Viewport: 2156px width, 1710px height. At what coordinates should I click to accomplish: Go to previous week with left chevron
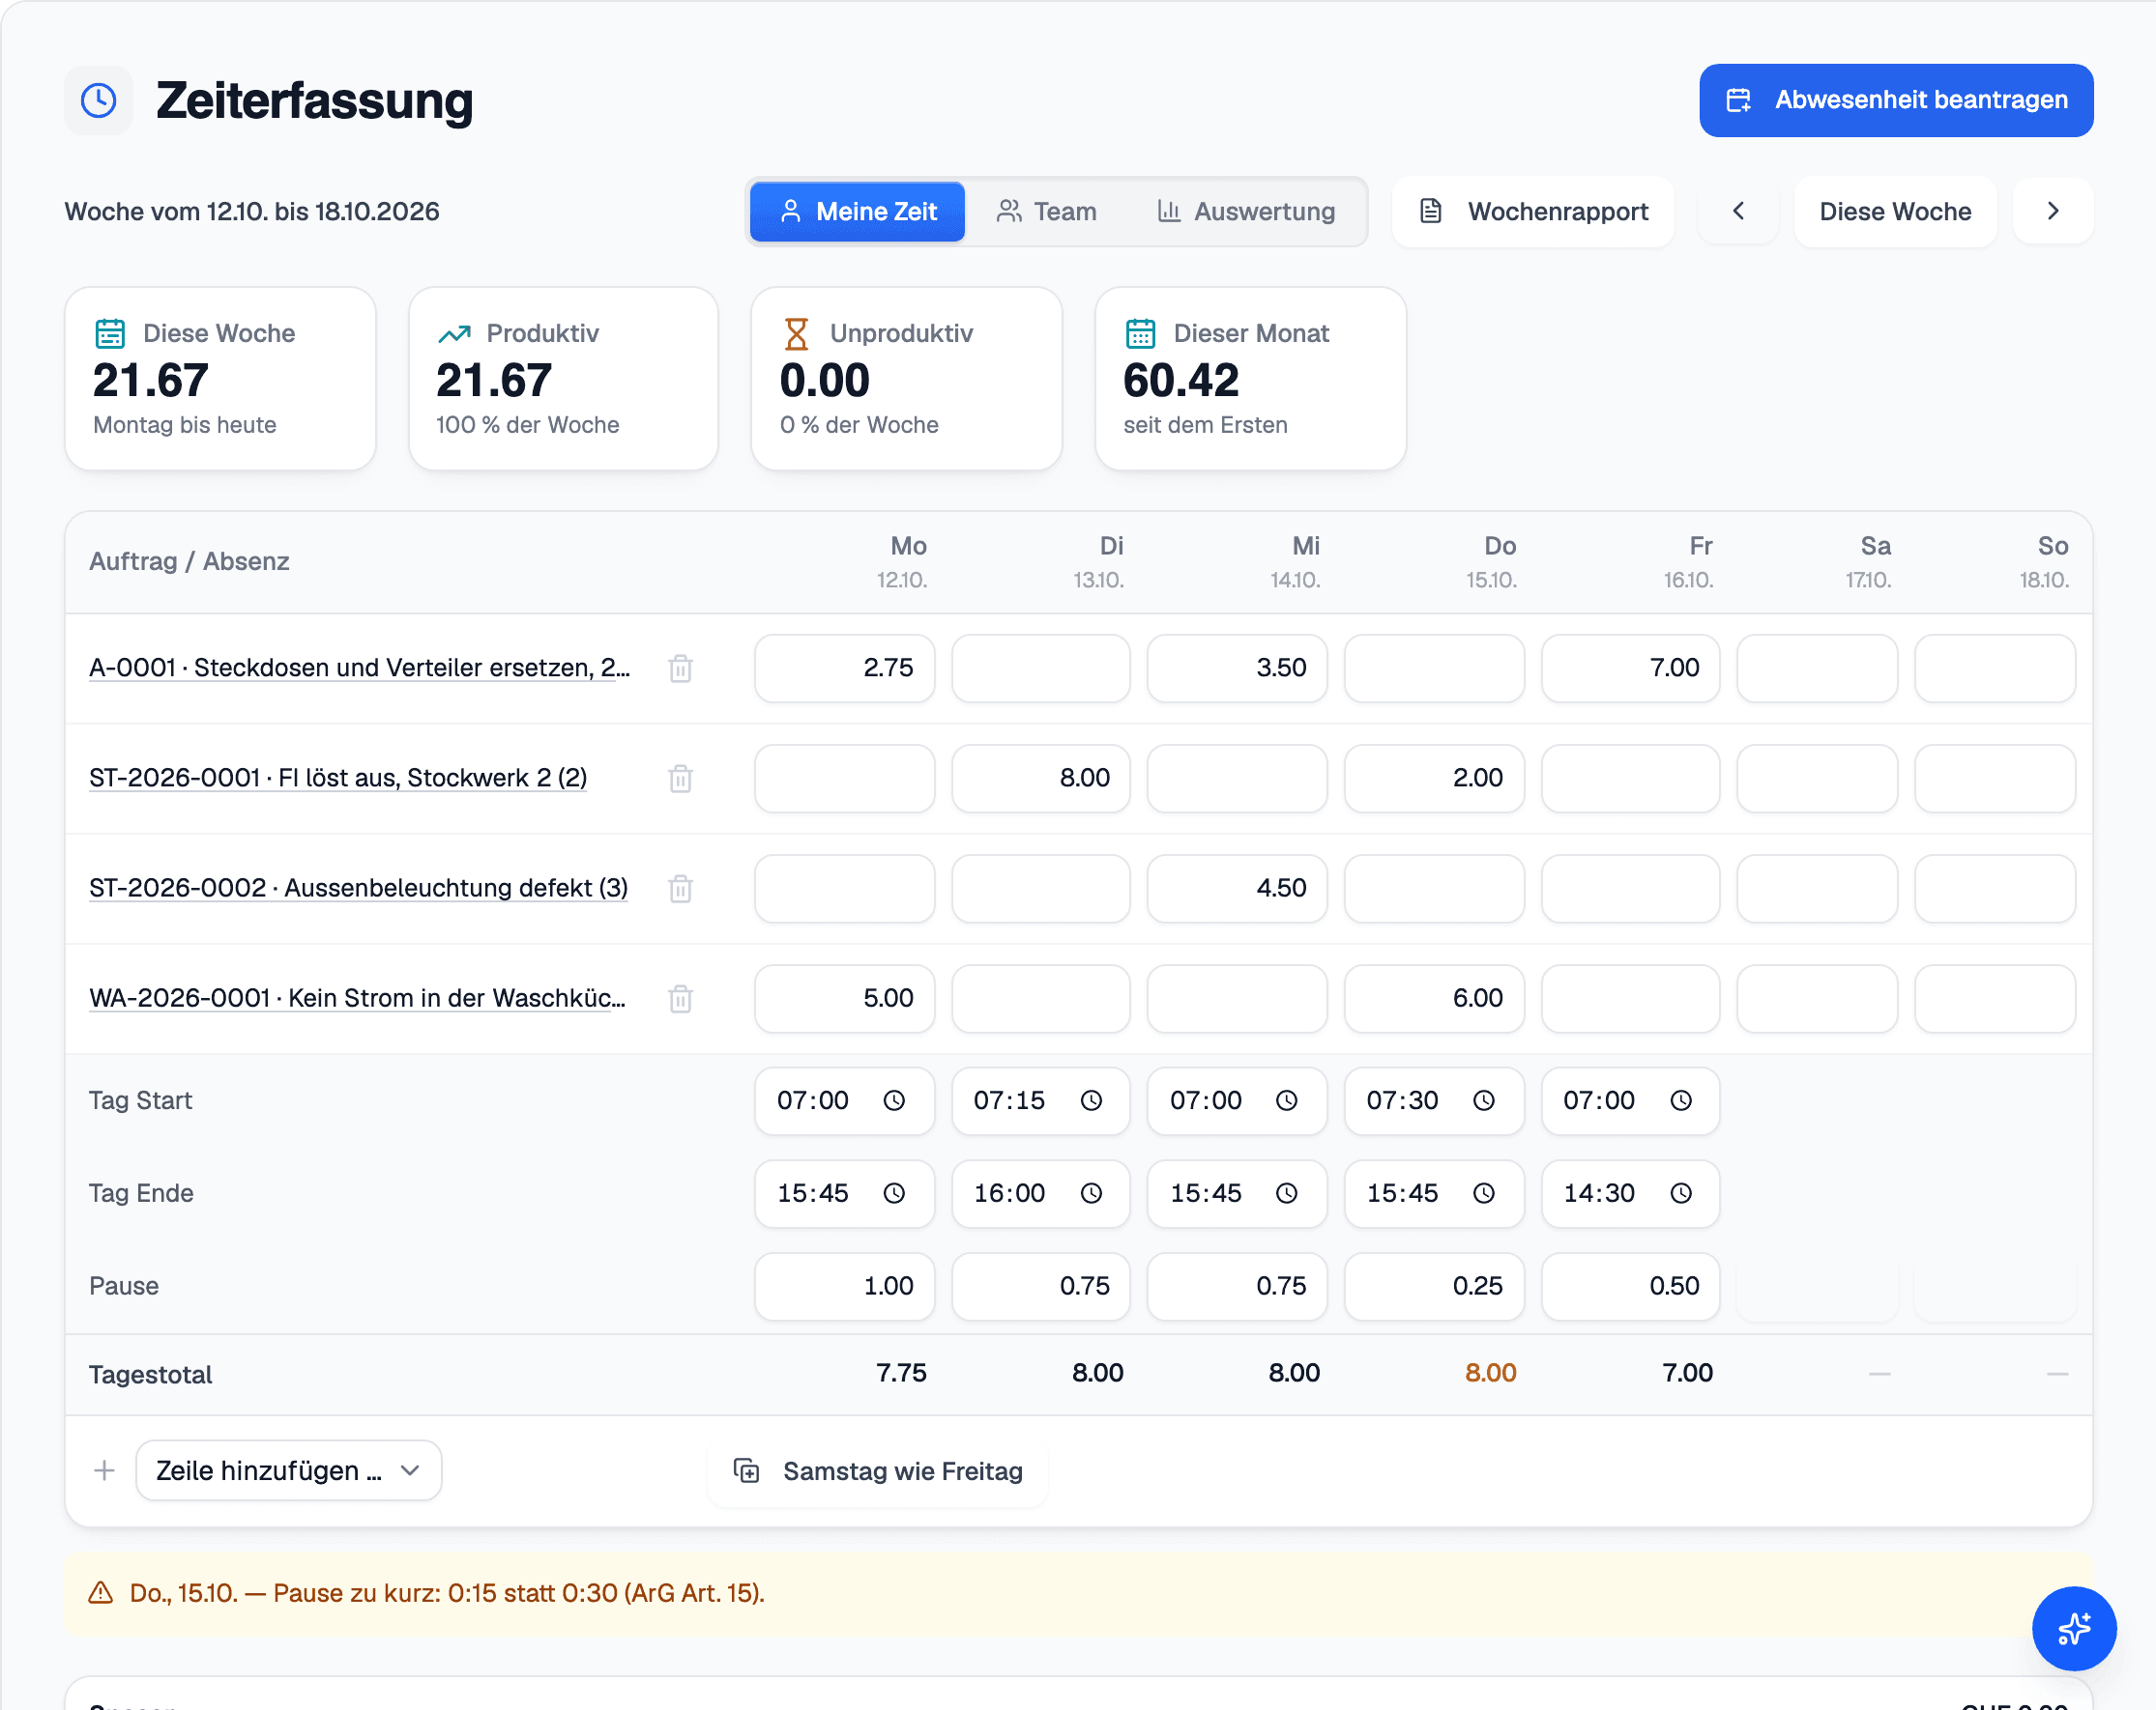tap(1738, 211)
